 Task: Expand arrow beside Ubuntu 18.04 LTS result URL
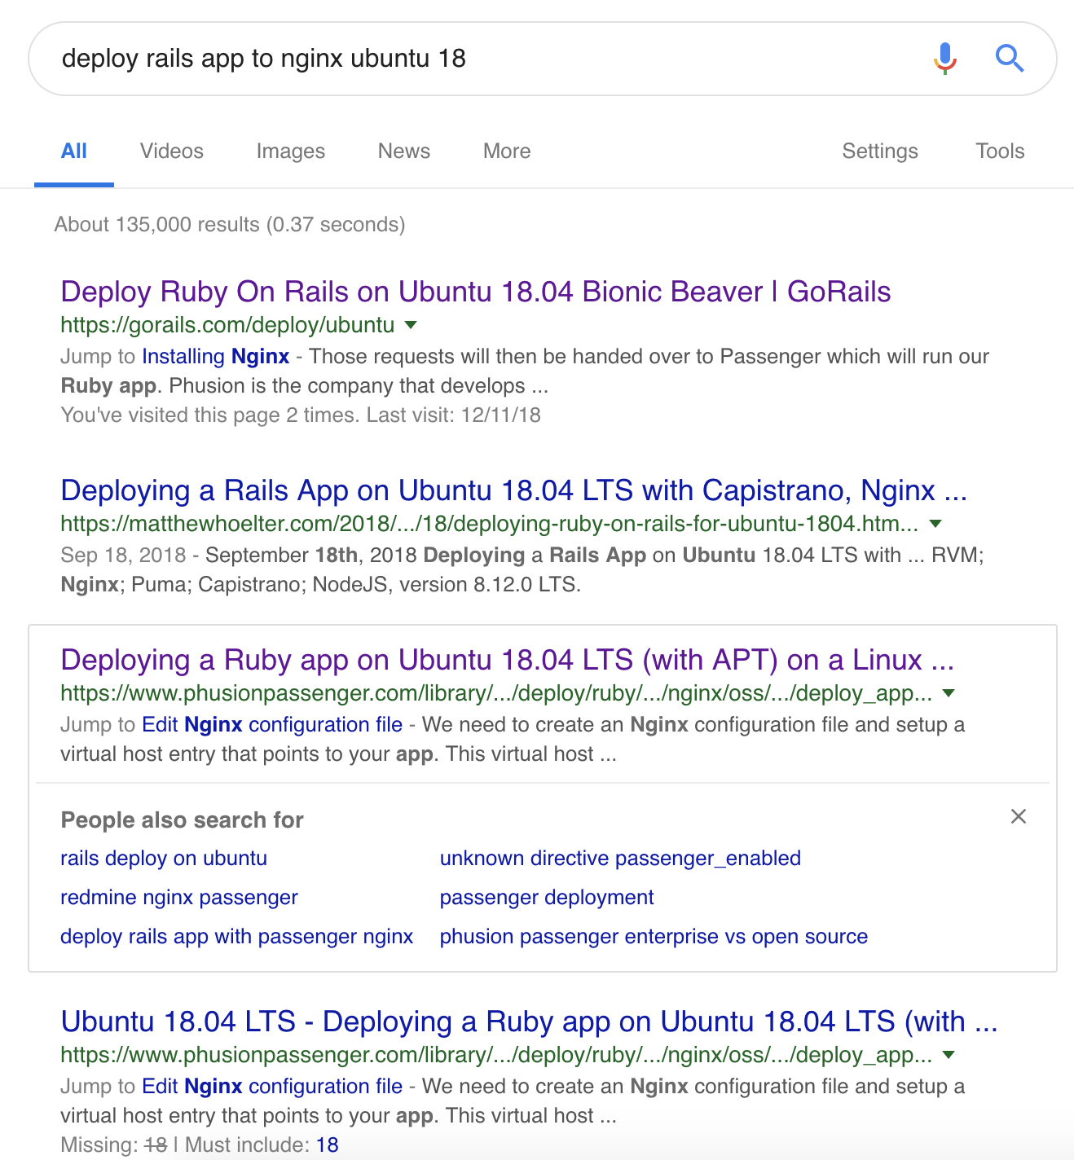pyautogui.click(x=949, y=1055)
